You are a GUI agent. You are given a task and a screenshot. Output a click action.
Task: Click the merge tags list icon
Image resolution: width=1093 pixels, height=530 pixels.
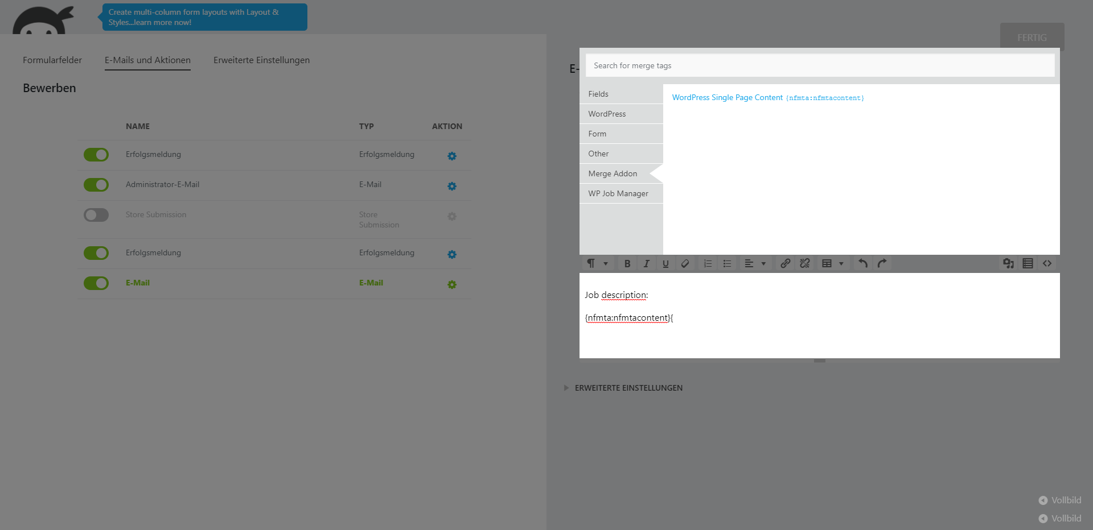pos(1028,263)
